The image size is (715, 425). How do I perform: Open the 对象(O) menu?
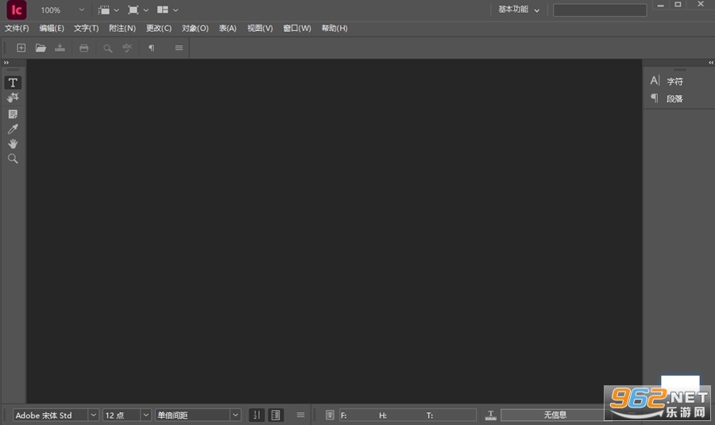(x=195, y=29)
